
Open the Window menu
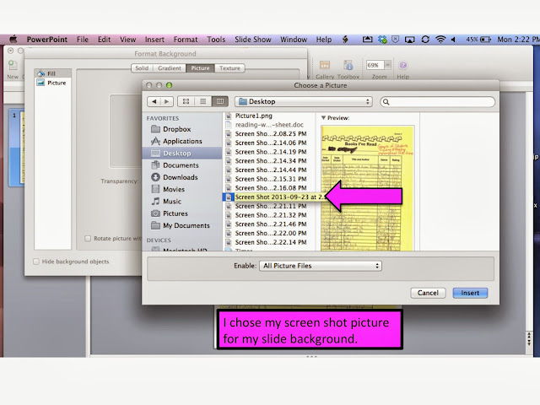294,40
